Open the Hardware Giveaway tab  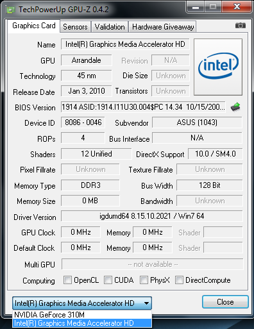[163, 27]
